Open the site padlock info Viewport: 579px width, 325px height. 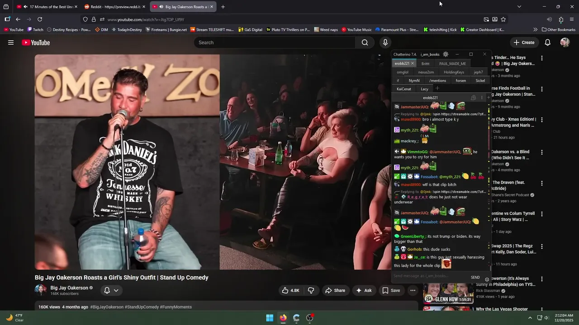94,19
